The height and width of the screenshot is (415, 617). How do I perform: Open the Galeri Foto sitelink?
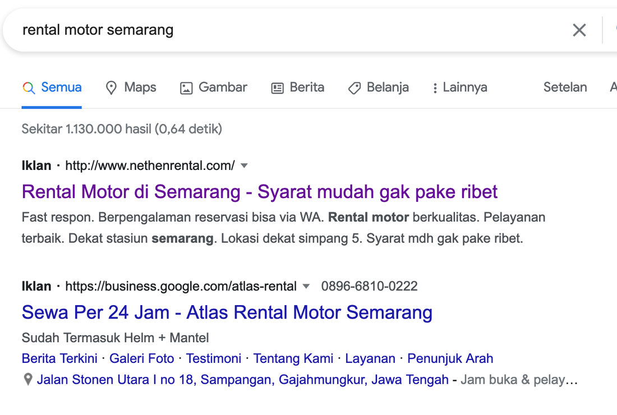click(141, 358)
